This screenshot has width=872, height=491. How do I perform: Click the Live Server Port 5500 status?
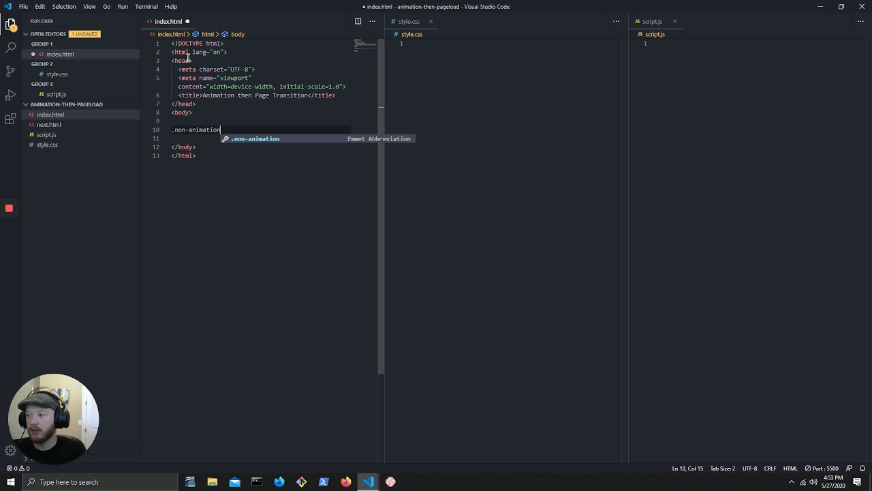[x=822, y=468]
